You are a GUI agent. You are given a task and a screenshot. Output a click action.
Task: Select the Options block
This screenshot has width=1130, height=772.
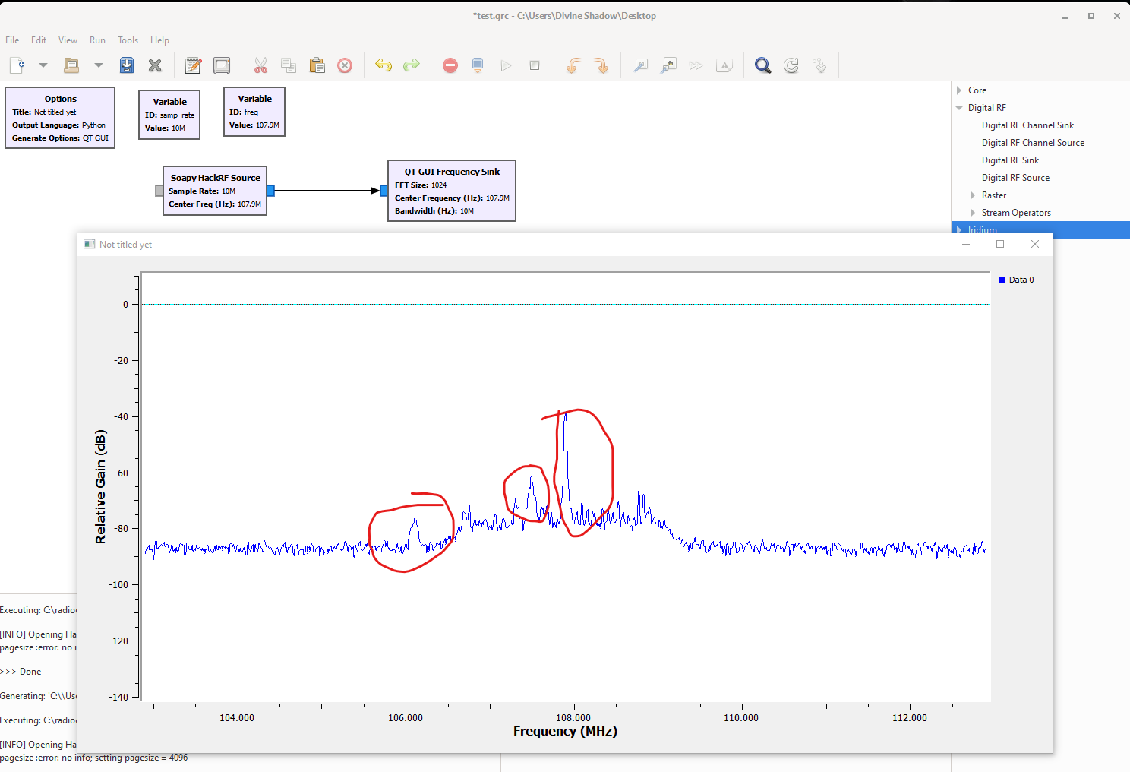tap(60, 118)
